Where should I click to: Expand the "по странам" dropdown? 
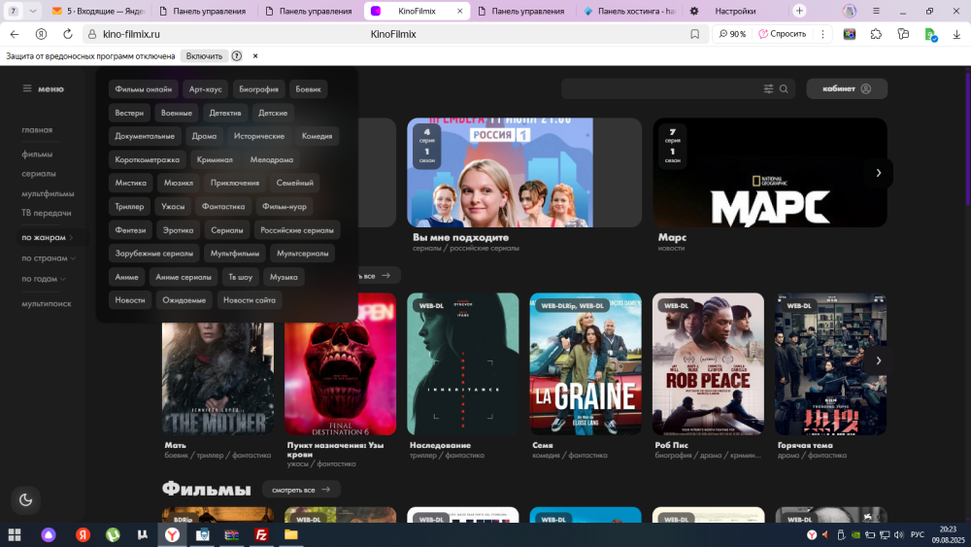point(49,258)
